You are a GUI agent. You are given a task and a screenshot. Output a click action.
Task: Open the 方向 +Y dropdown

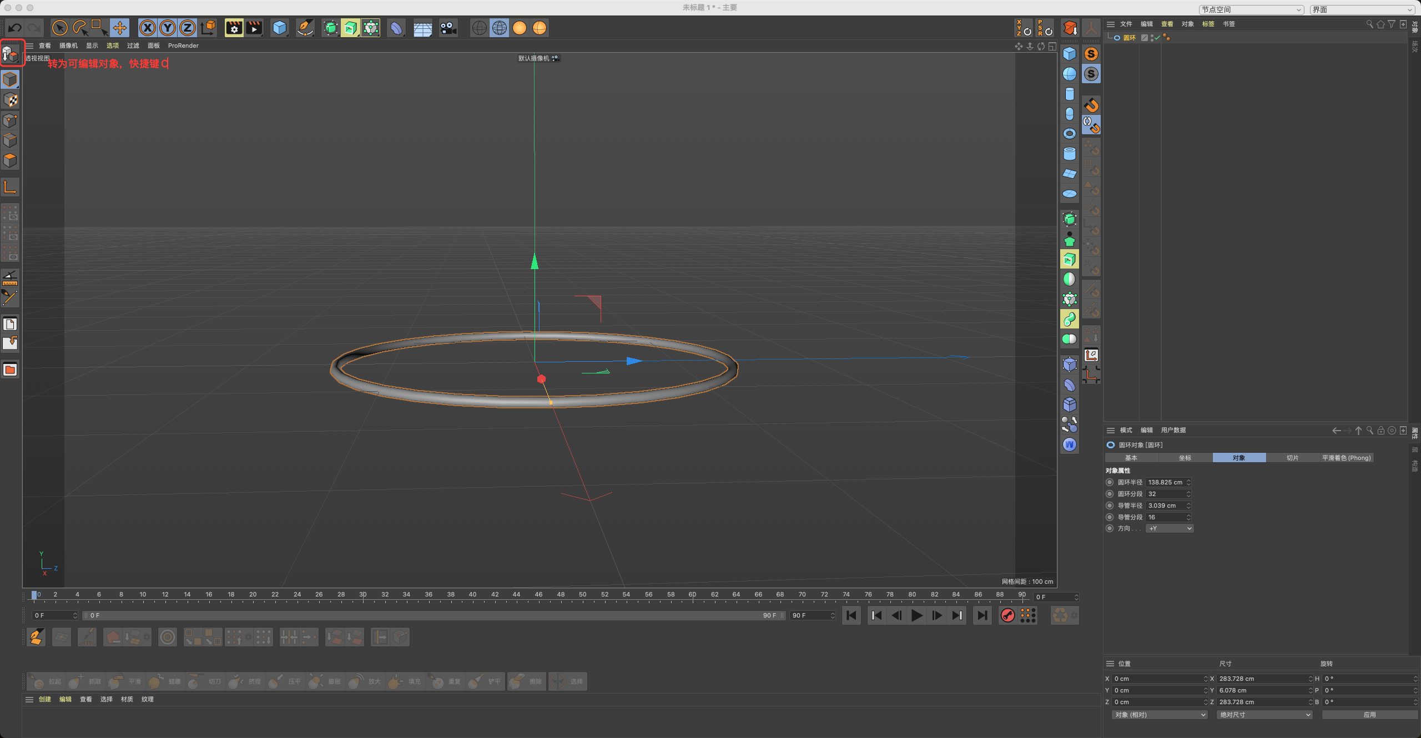tap(1170, 528)
